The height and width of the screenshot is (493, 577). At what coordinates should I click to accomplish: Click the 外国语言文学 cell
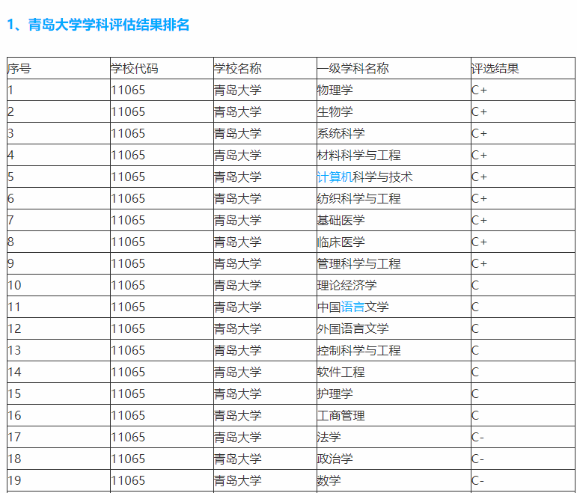coord(394,328)
